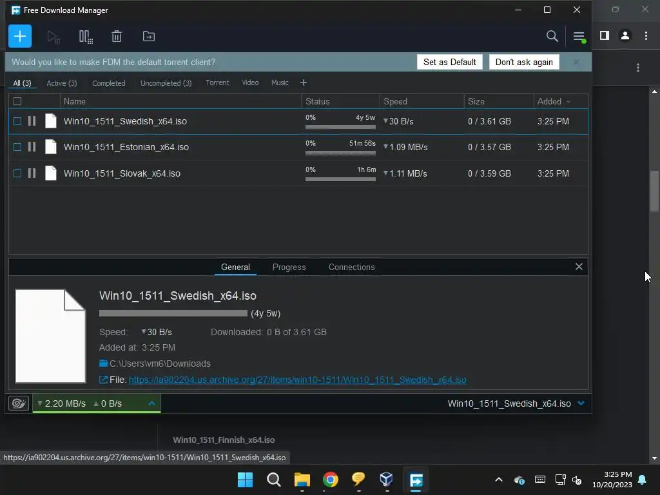
Task: Toggle select-all checkbox in table header
Action: (17, 101)
